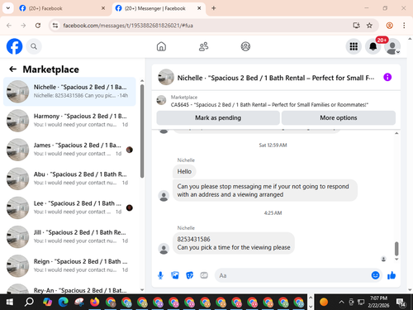Switch to the Messenger | Facebook tab
The image size is (413, 310).
(154, 8)
